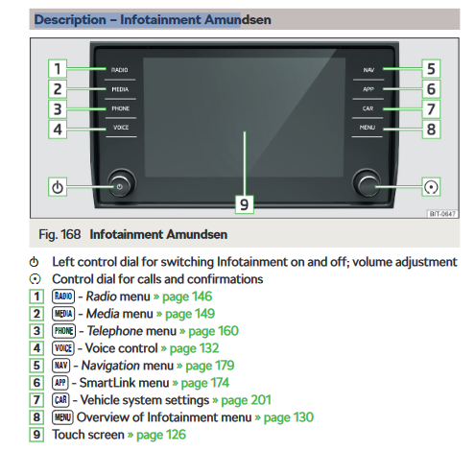Click callout number 9 below the screen
This screenshot has width=475, height=451.
(x=244, y=204)
